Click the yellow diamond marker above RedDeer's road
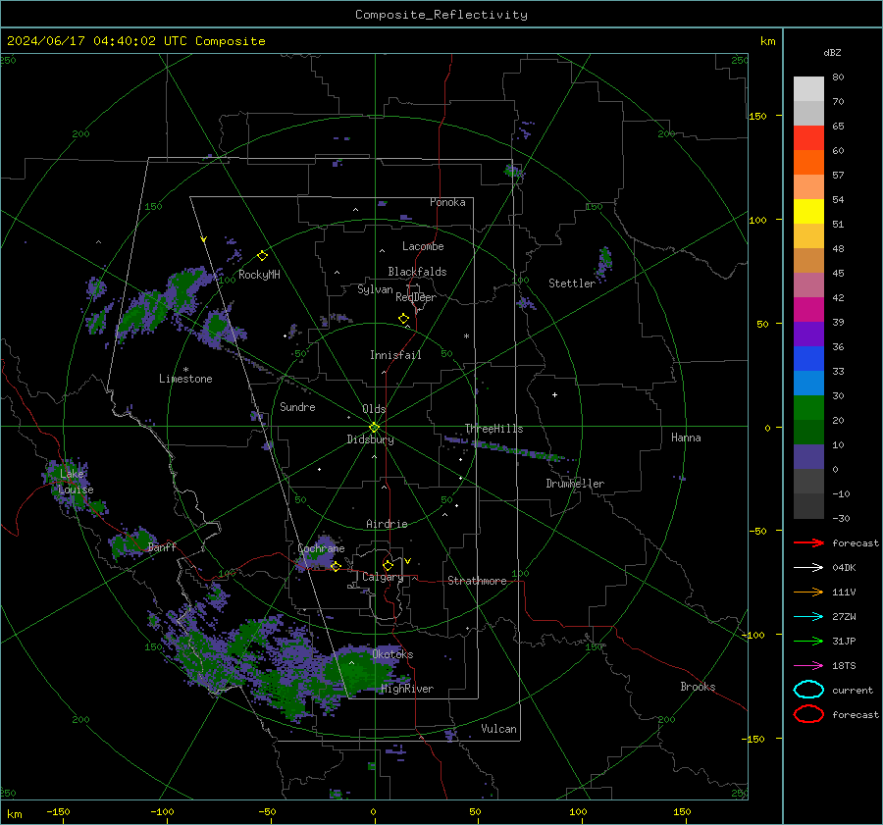Image resolution: width=883 pixels, height=825 pixels. (403, 319)
